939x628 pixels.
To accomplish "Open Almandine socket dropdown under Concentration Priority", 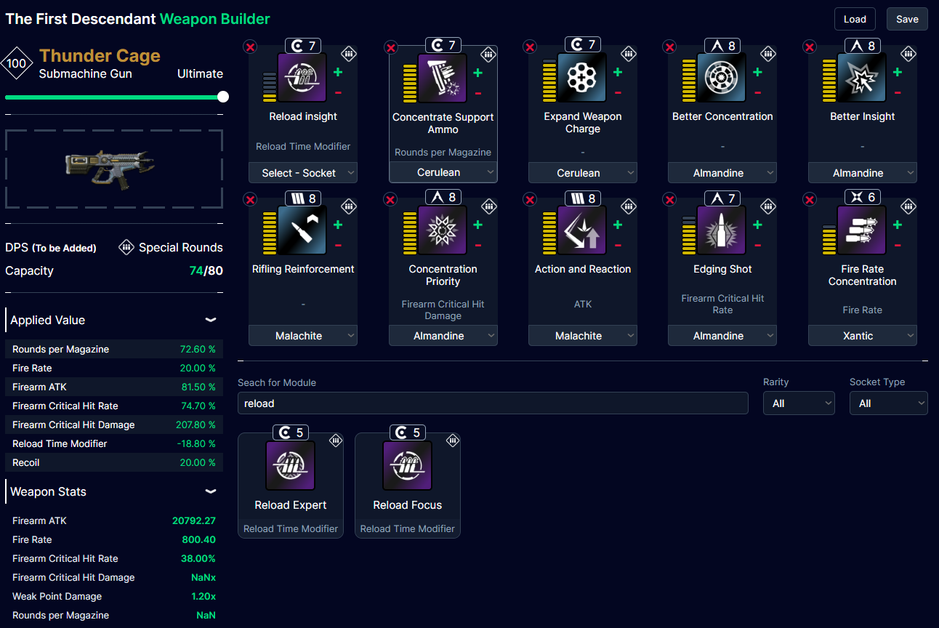I will (x=443, y=336).
